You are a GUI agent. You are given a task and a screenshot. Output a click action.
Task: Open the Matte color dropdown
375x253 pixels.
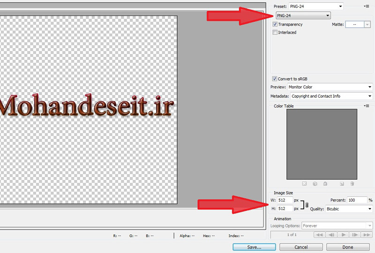pos(367,24)
